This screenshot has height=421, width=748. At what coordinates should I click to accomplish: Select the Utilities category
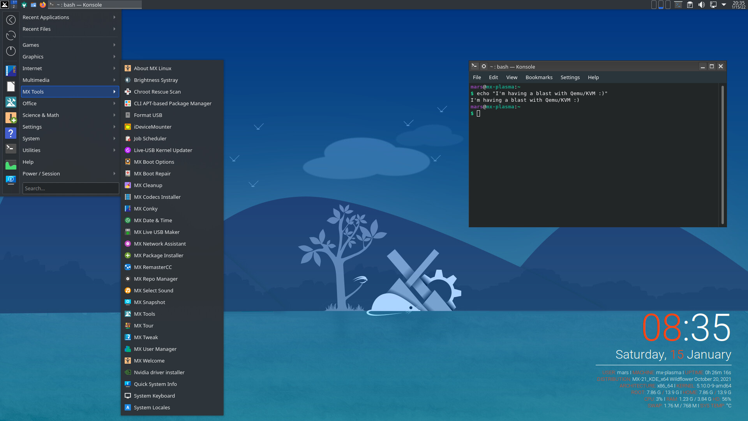[x=70, y=150]
